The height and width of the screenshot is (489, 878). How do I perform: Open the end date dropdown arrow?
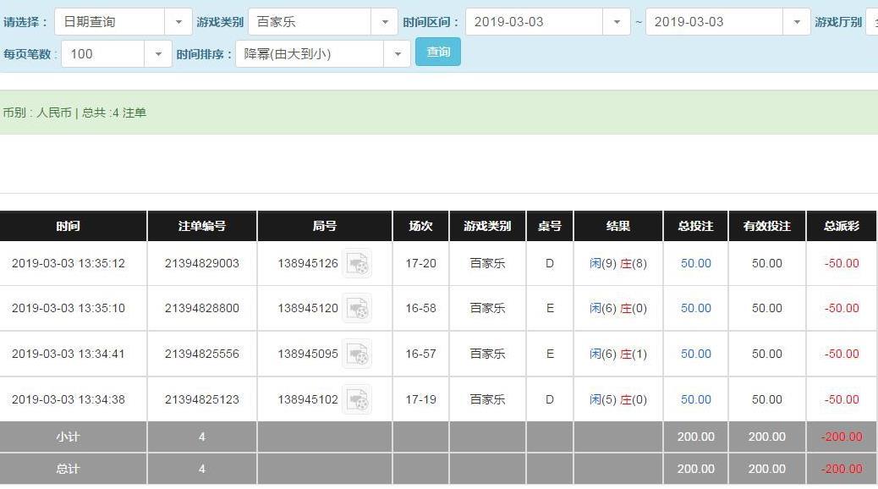[796, 22]
